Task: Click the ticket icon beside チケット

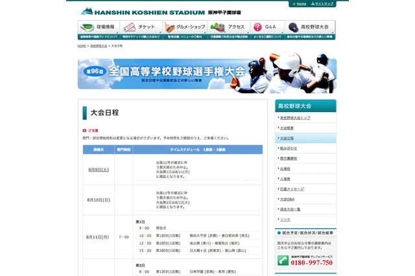Action: (x=130, y=27)
